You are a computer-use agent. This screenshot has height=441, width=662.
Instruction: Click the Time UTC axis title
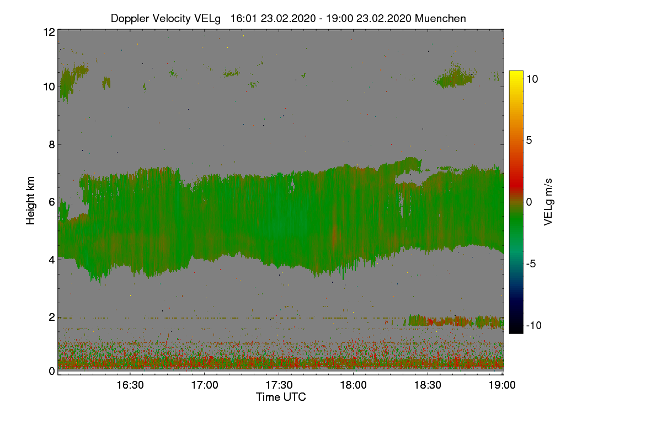(x=281, y=397)
